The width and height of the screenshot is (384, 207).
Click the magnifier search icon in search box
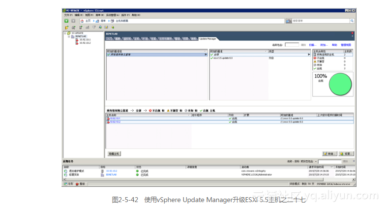(352, 21)
